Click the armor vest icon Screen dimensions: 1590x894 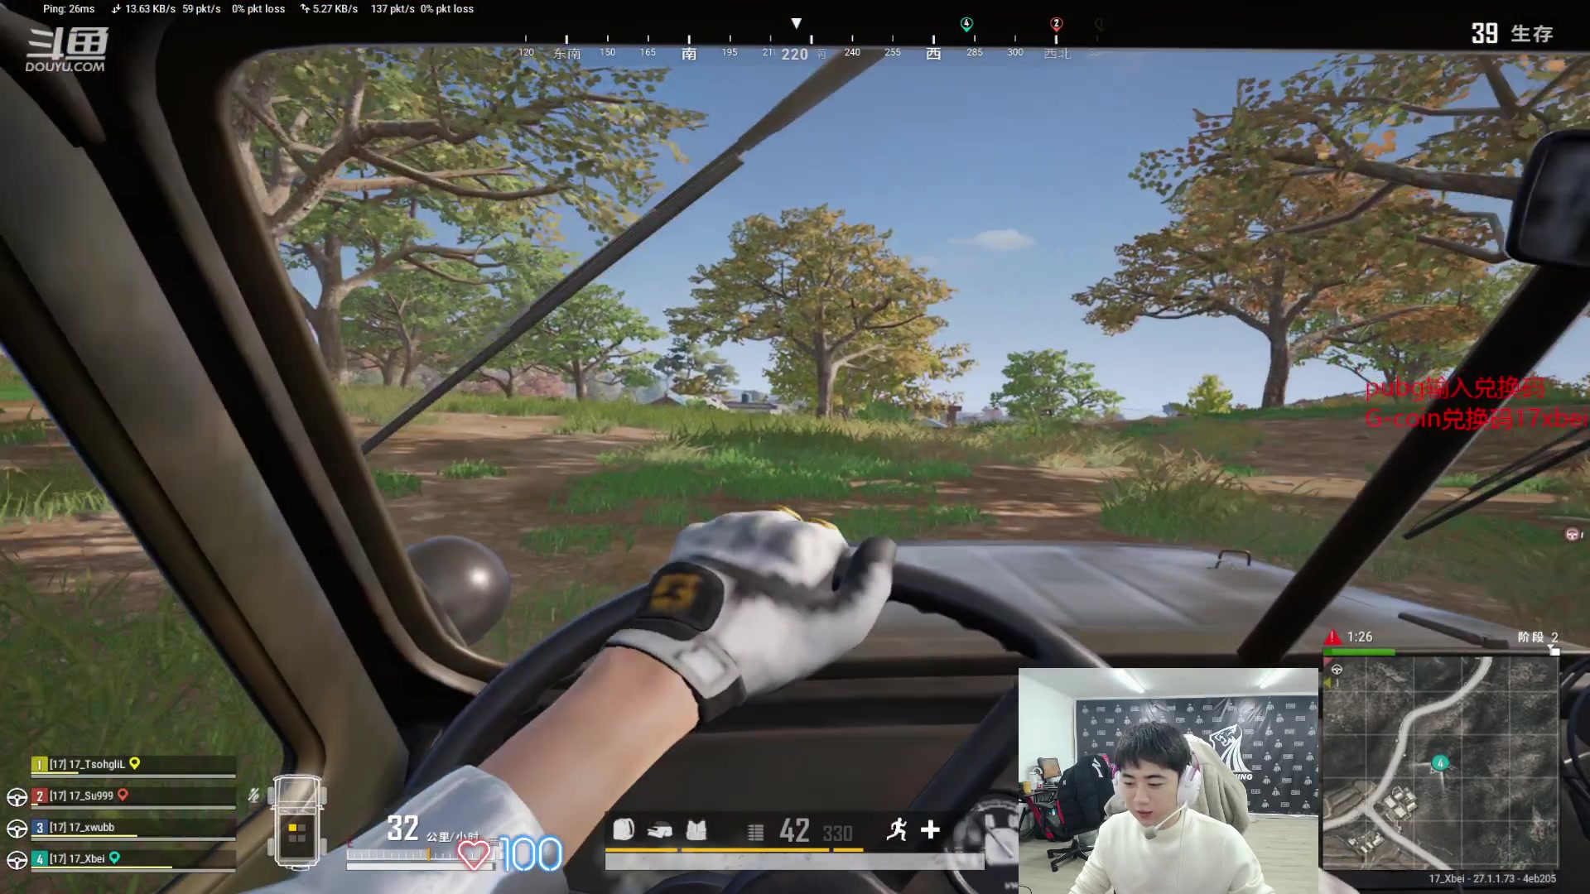pos(696,830)
